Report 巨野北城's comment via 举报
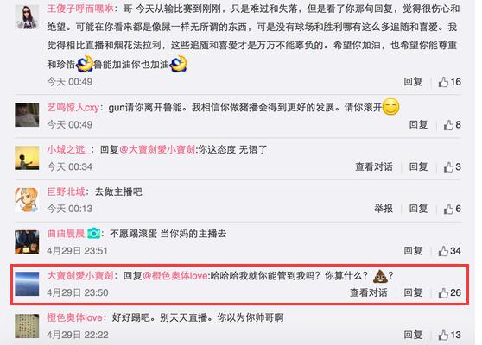Image resolution: width=482 pixels, height=345 pixels. [x=384, y=209]
